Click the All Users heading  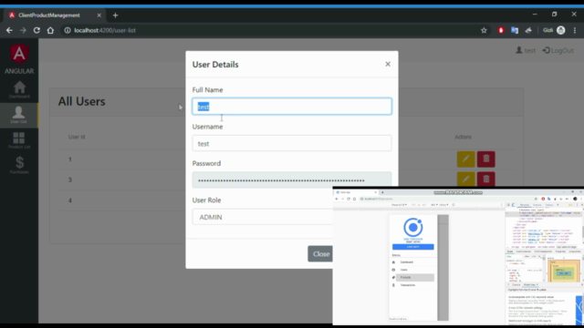click(81, 101)
